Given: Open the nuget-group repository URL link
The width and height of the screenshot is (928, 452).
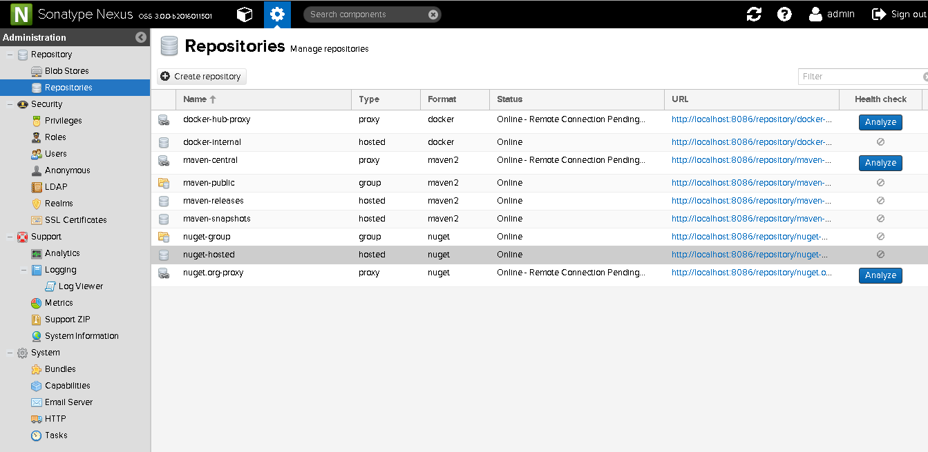Looking at the screenshot, I should pyautogui.click(x=750, y=237).
